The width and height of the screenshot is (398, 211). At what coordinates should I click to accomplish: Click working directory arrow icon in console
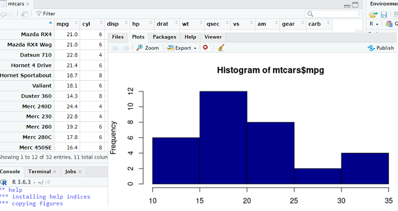point(49,182)
